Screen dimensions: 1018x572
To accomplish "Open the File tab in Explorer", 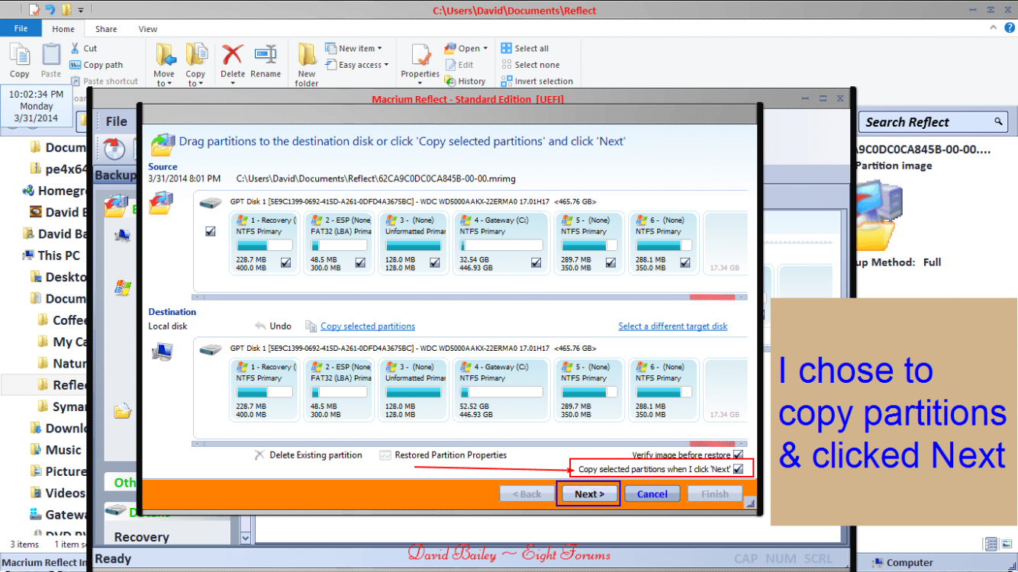I will point(21,28).
